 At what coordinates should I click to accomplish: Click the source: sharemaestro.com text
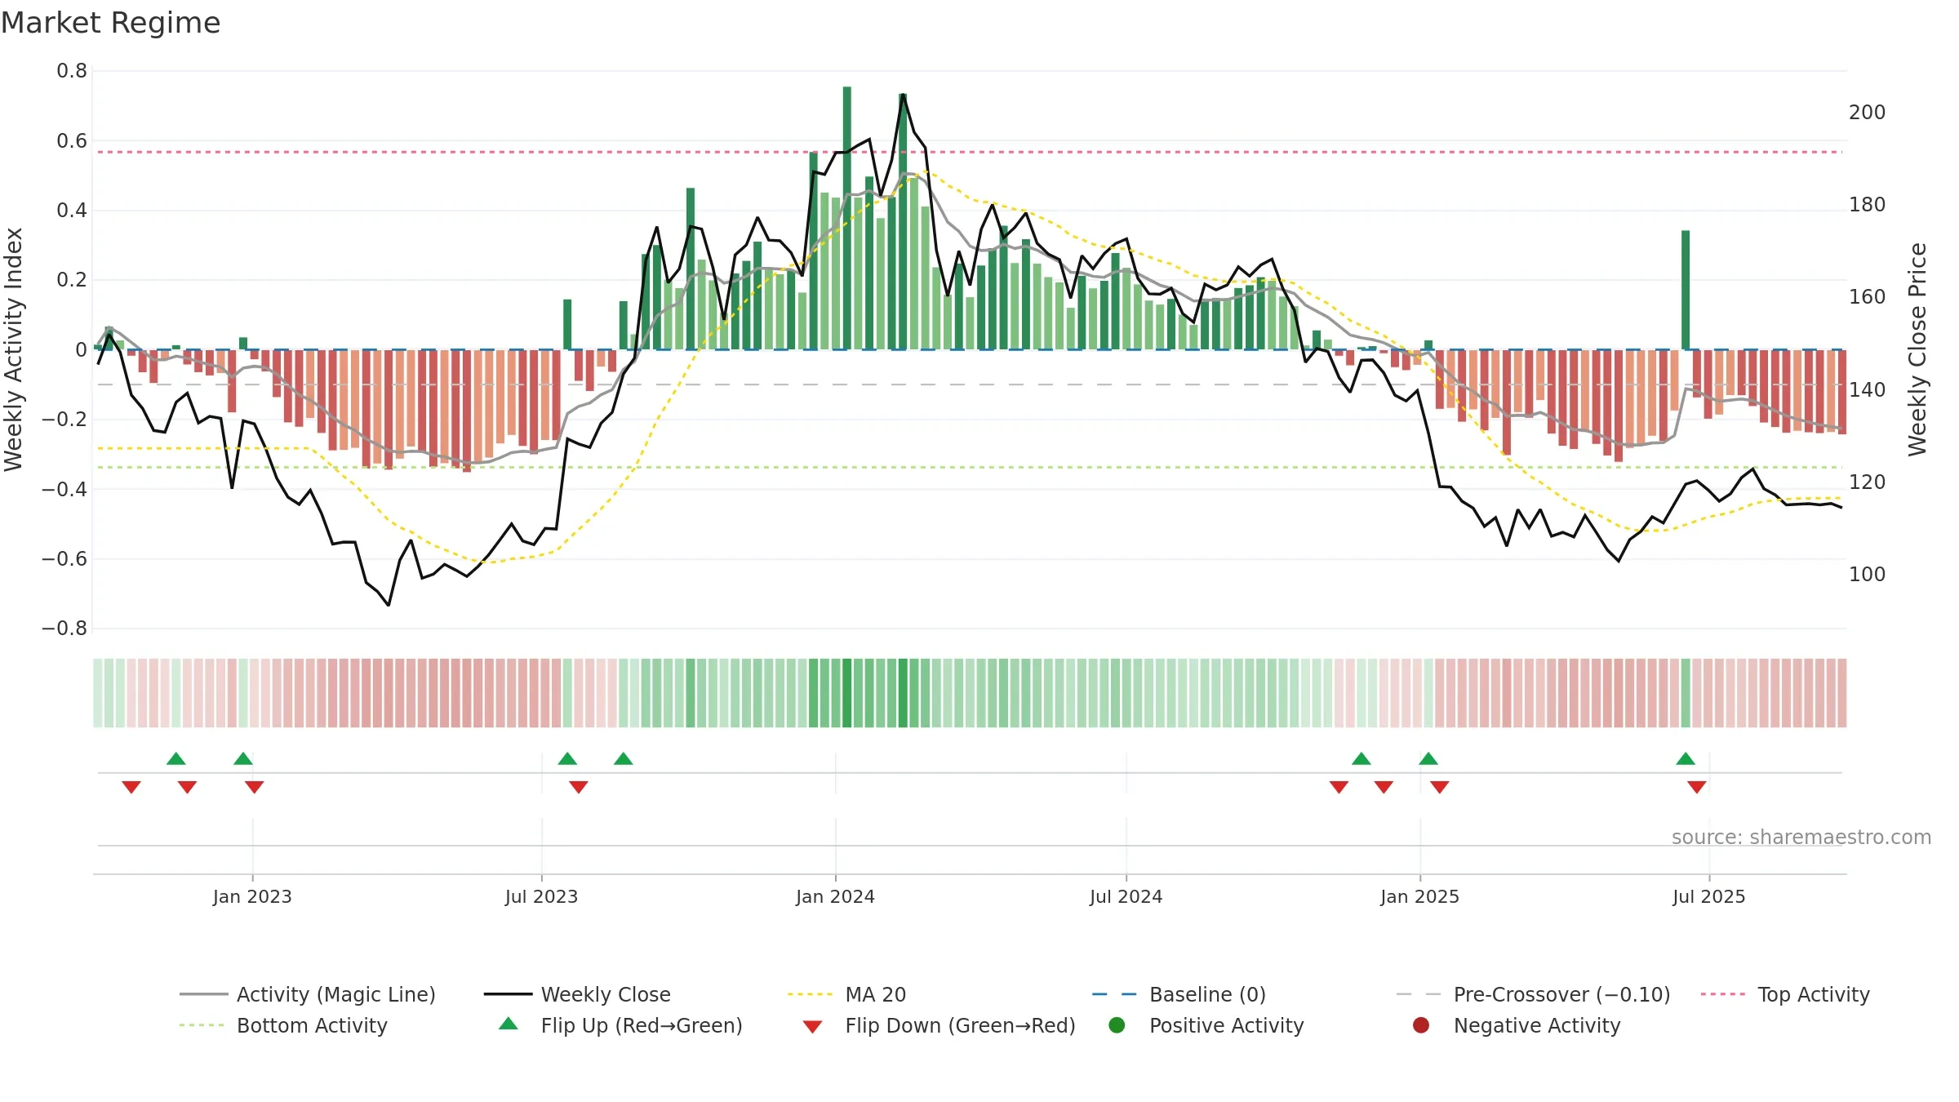point(1801,837)
